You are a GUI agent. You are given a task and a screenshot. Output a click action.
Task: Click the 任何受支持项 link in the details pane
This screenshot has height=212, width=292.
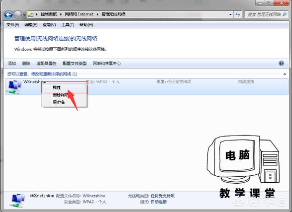tap(163, 196)
